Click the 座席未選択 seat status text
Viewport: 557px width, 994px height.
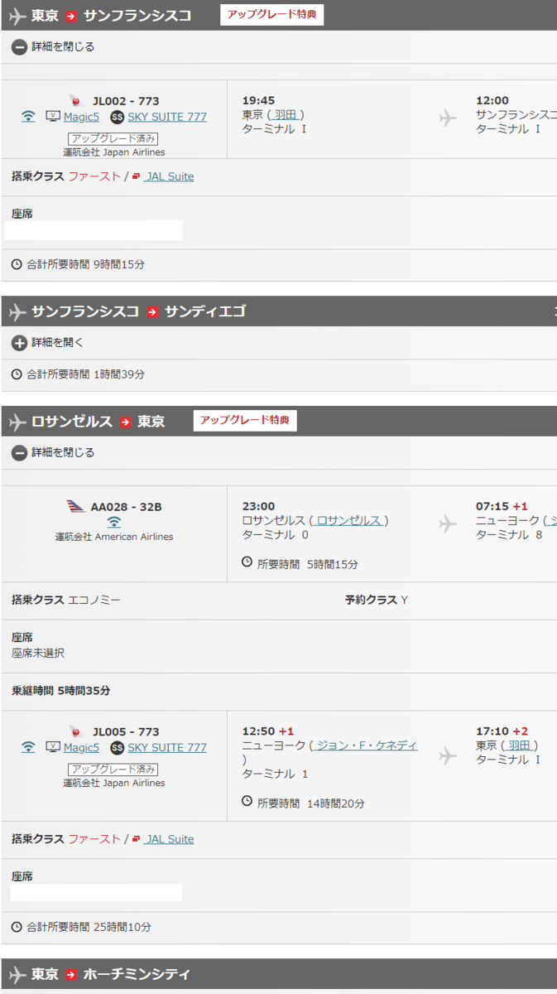38,653
